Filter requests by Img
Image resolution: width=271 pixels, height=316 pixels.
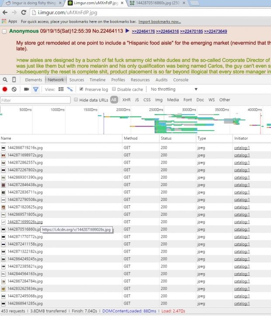click(159, 100)
